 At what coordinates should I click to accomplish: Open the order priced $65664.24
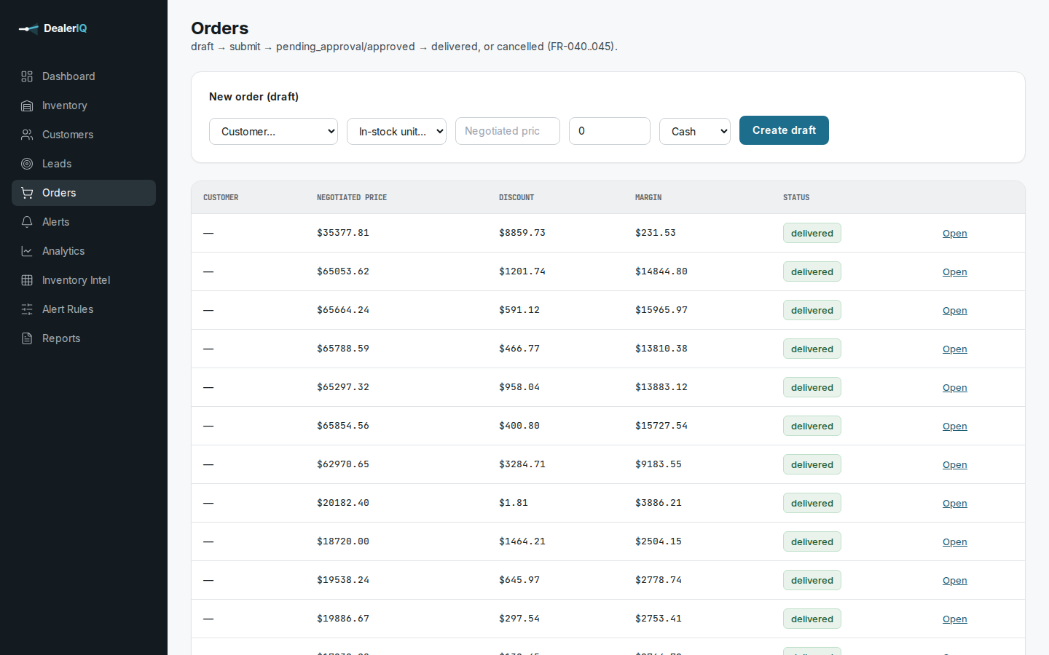coord(954,311)
